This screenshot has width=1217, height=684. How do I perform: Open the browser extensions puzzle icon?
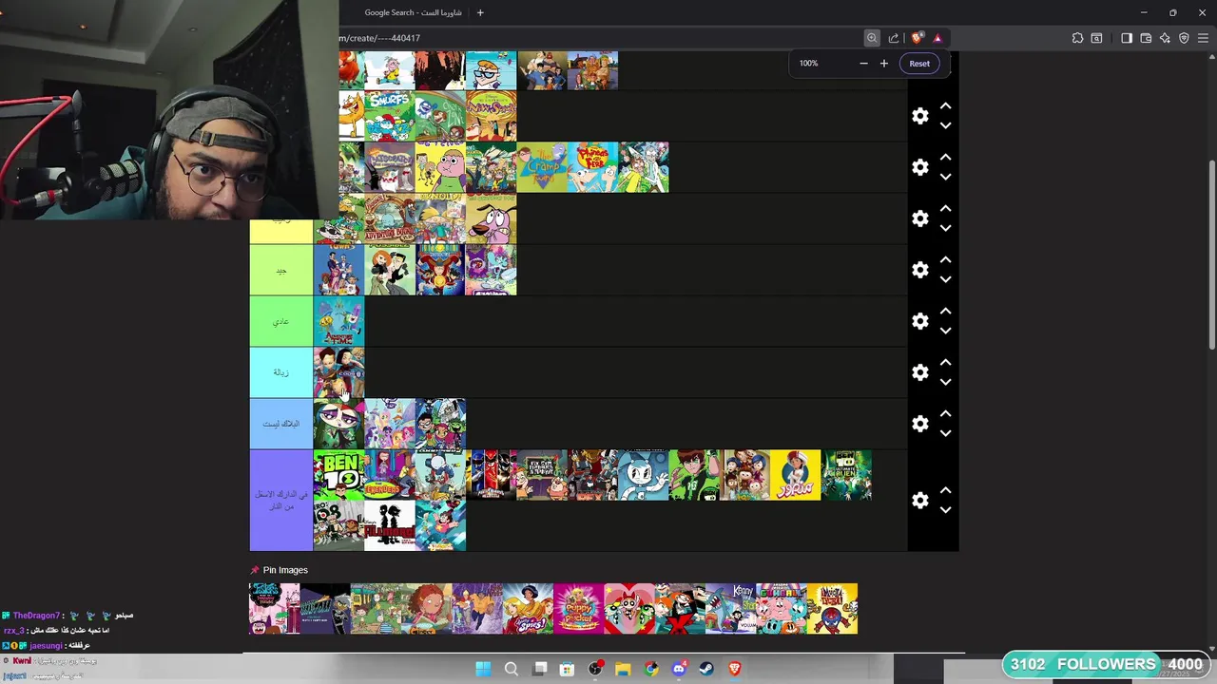[x=1077, y=38]
